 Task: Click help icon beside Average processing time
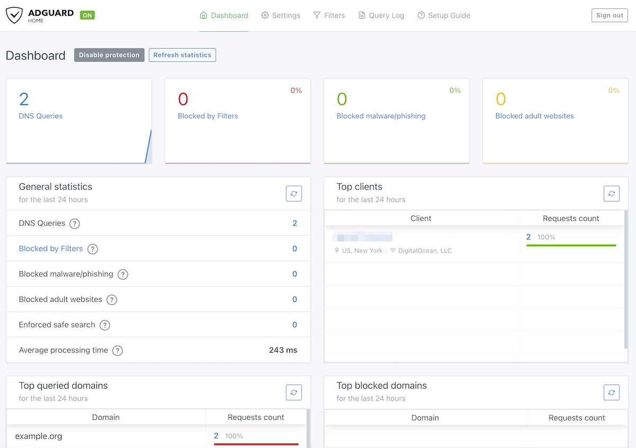118,351
